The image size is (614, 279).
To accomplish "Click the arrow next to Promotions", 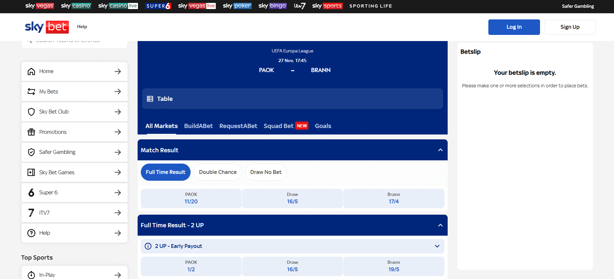I will (x=118, y=132).
